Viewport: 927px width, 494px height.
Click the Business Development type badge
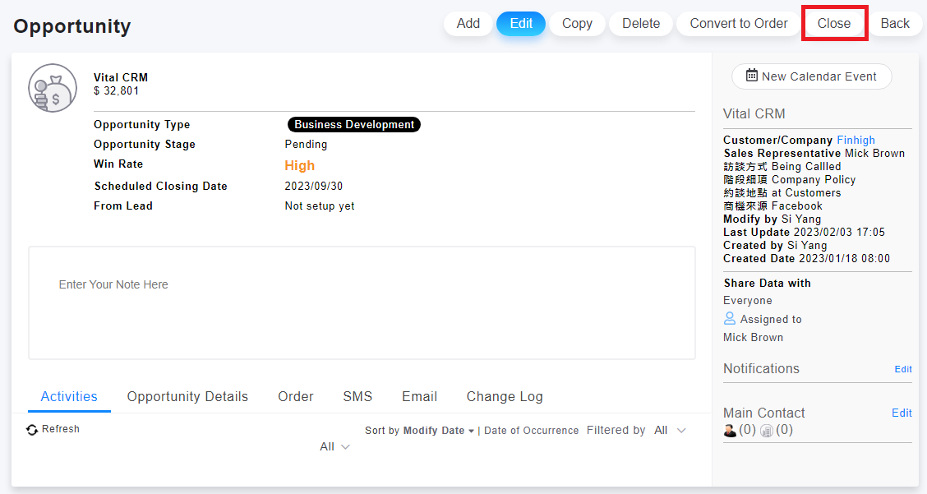(x=354, y=125)
